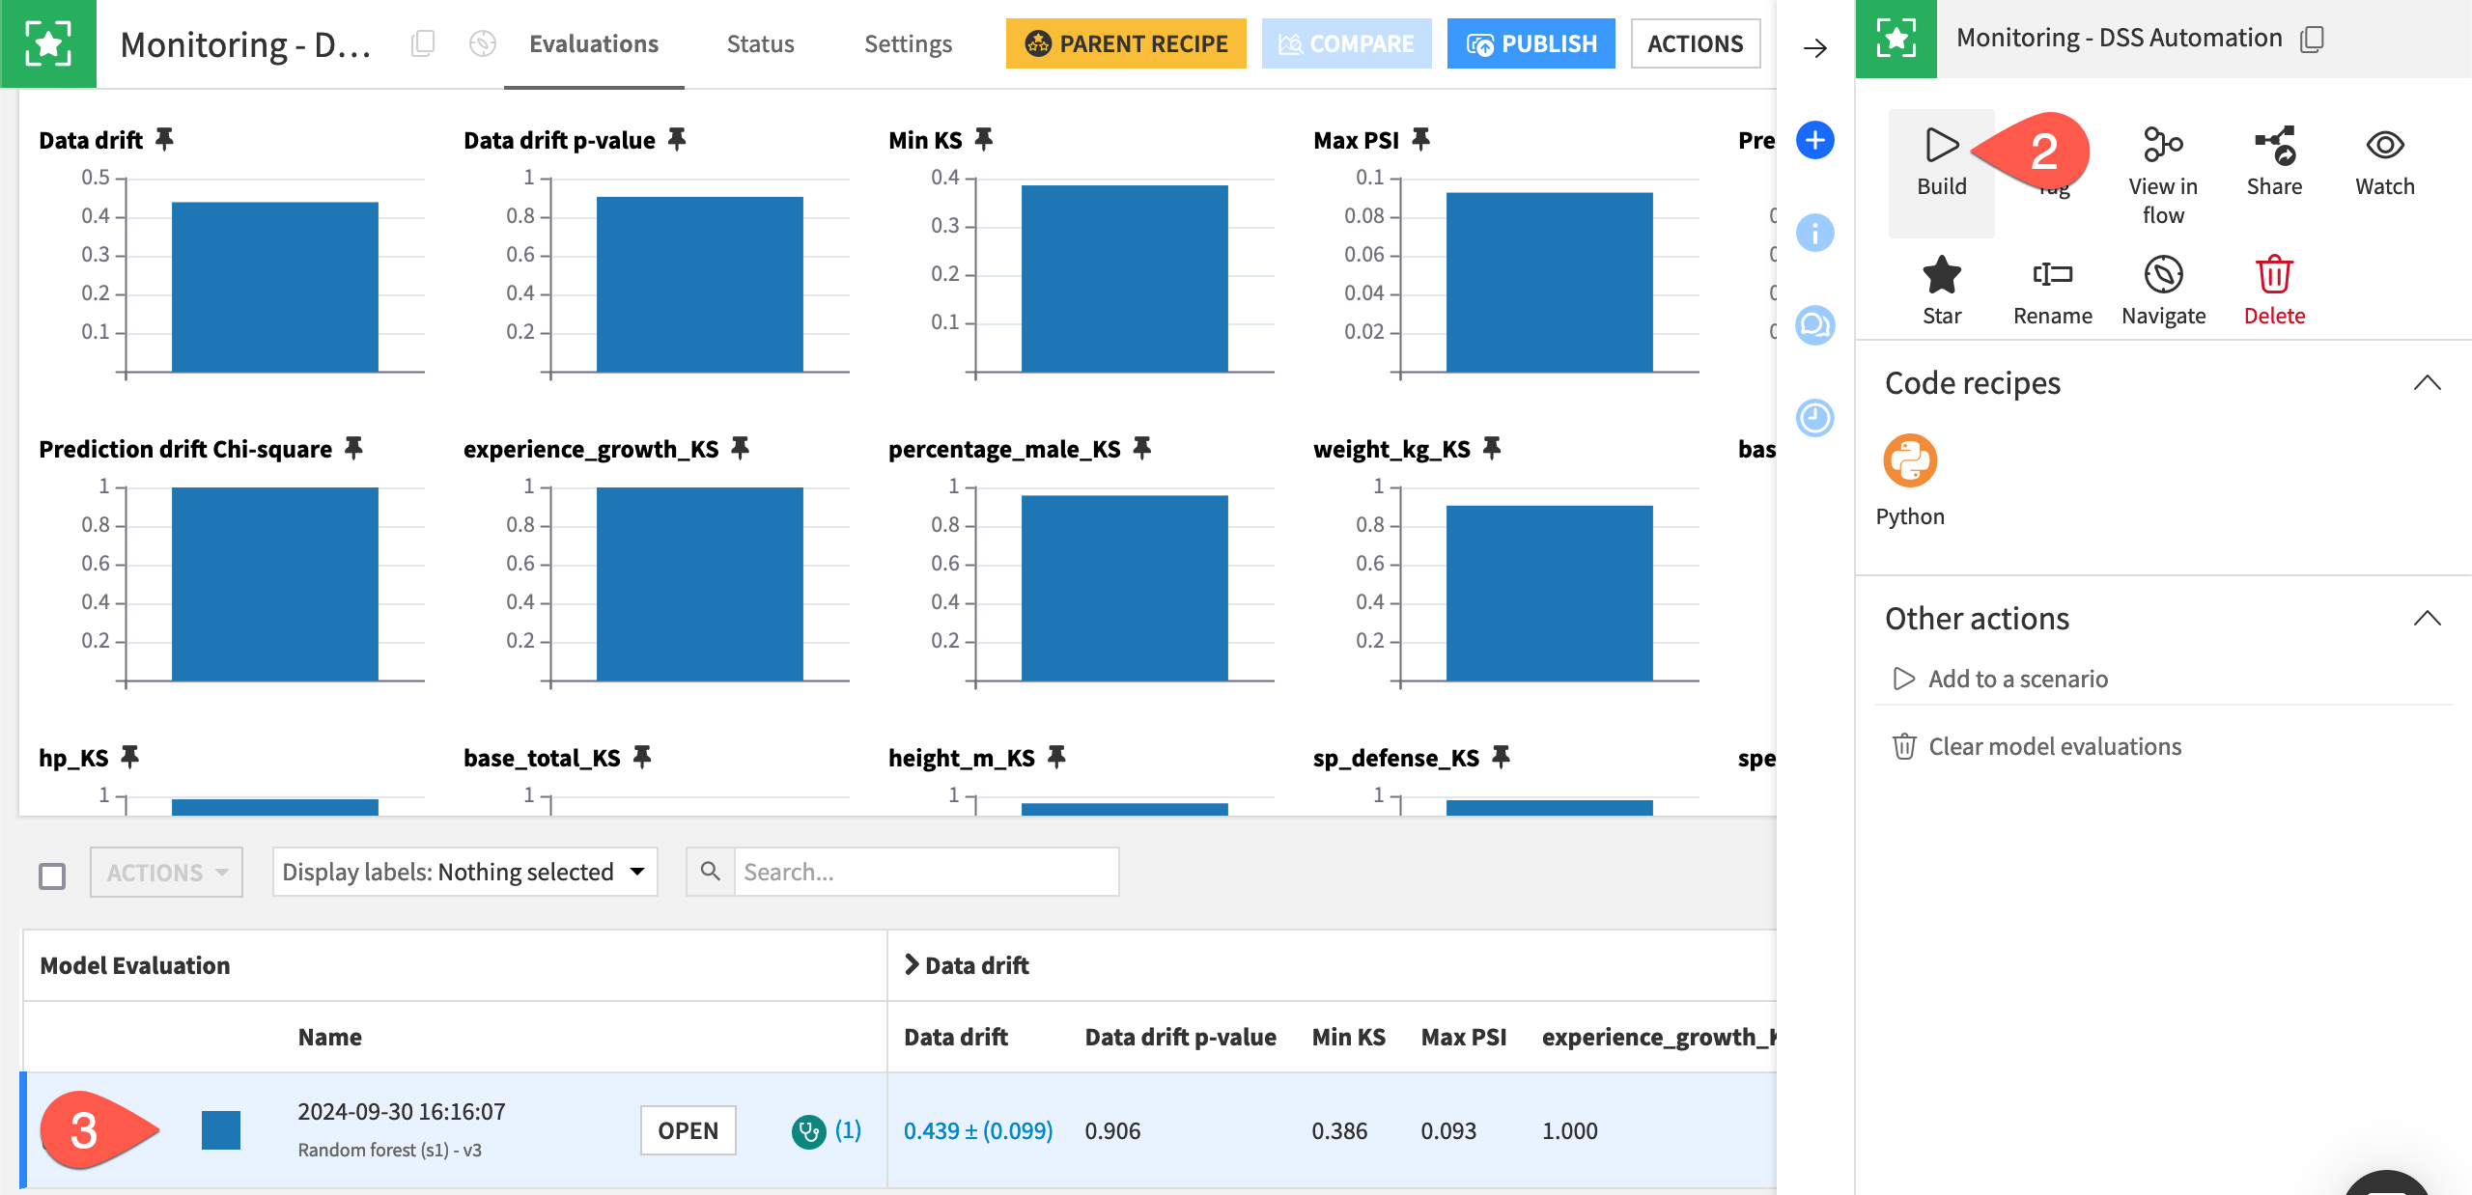Open the navigator compass icon in header

482,43
